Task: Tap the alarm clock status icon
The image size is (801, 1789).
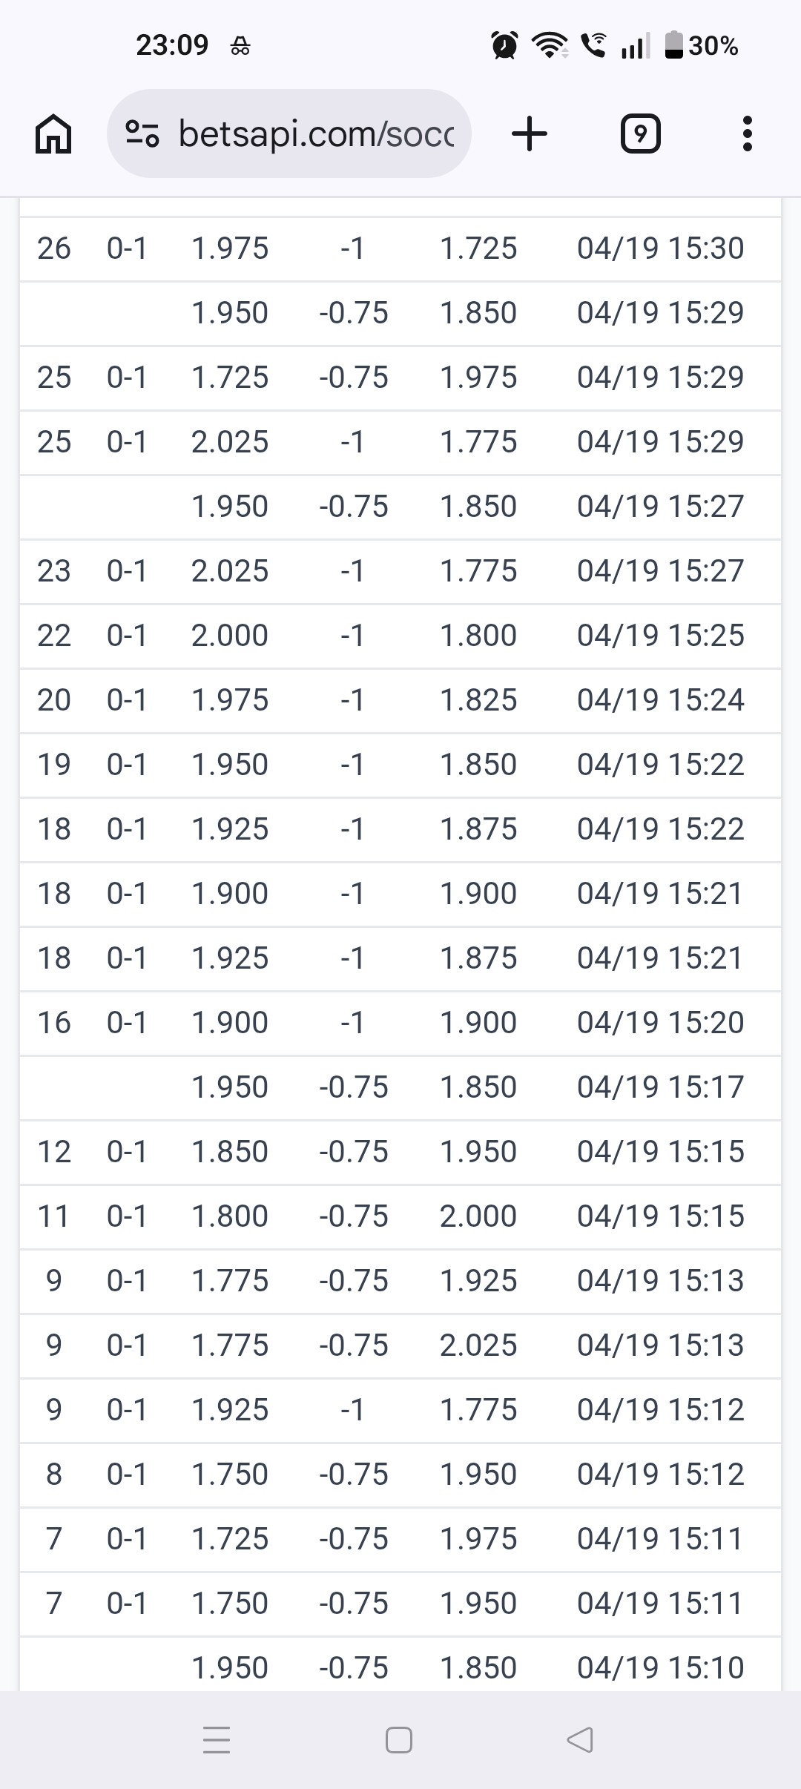Action: point(505,46)
